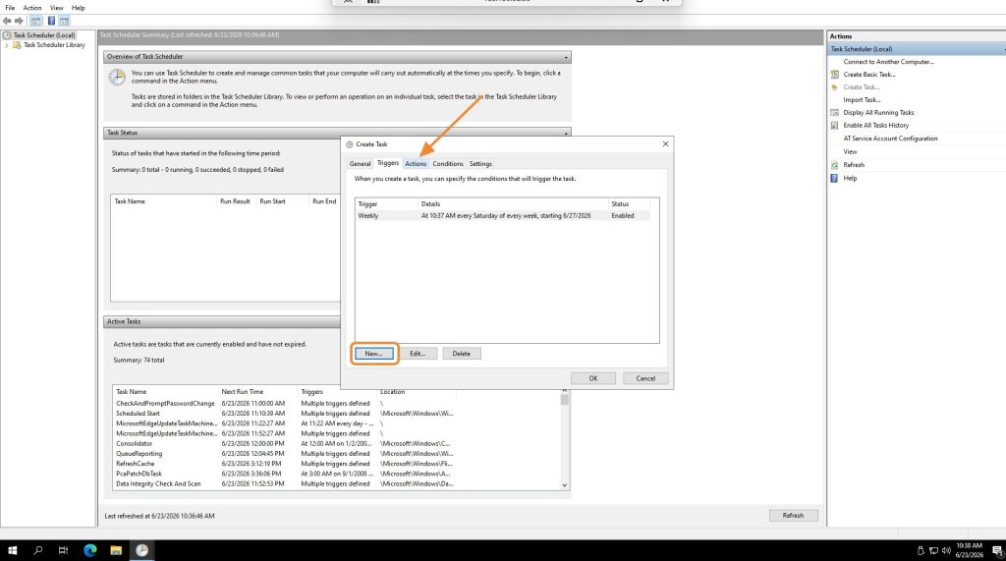Select the RefreshCache task row
Image resolution: width=1006 pixels, height=561 pixels.
[x=337, y=464]
